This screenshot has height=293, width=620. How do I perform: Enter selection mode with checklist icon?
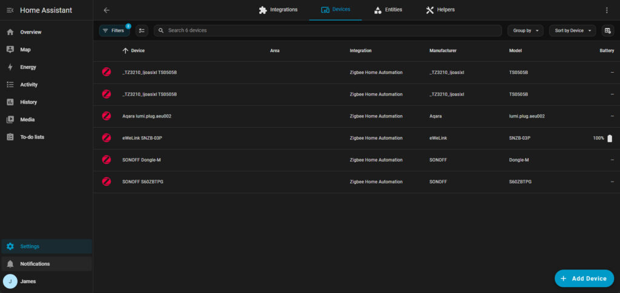[x=142, y=30]
